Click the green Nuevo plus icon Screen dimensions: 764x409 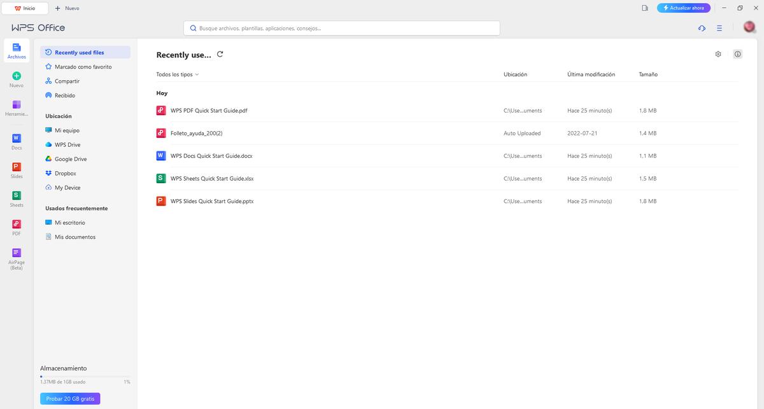[x=17, y=76]
